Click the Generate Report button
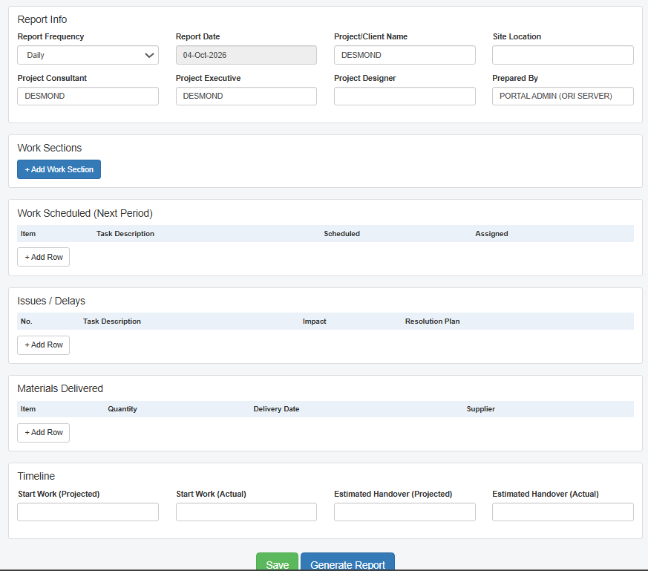648x571 pixels. [x=347, y=562]
